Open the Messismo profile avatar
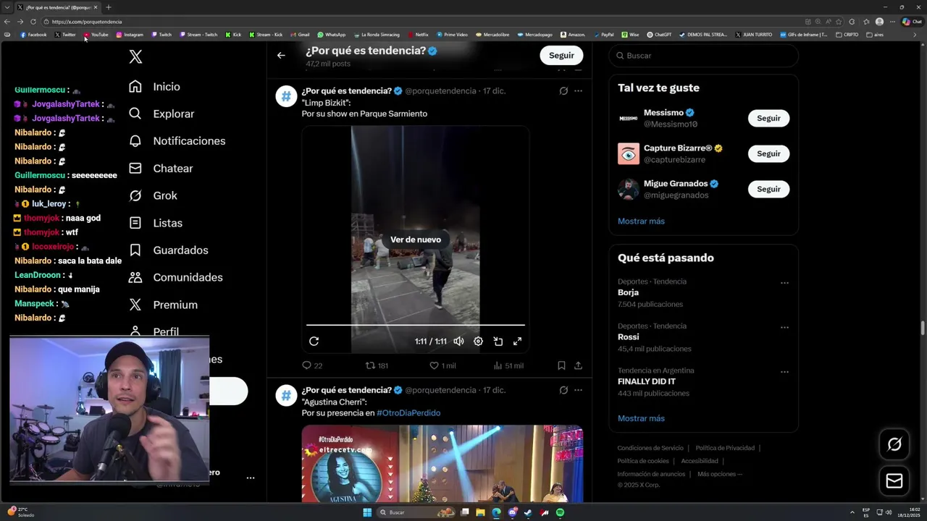This screenshot has width=927, height=521. pos(629,118)
